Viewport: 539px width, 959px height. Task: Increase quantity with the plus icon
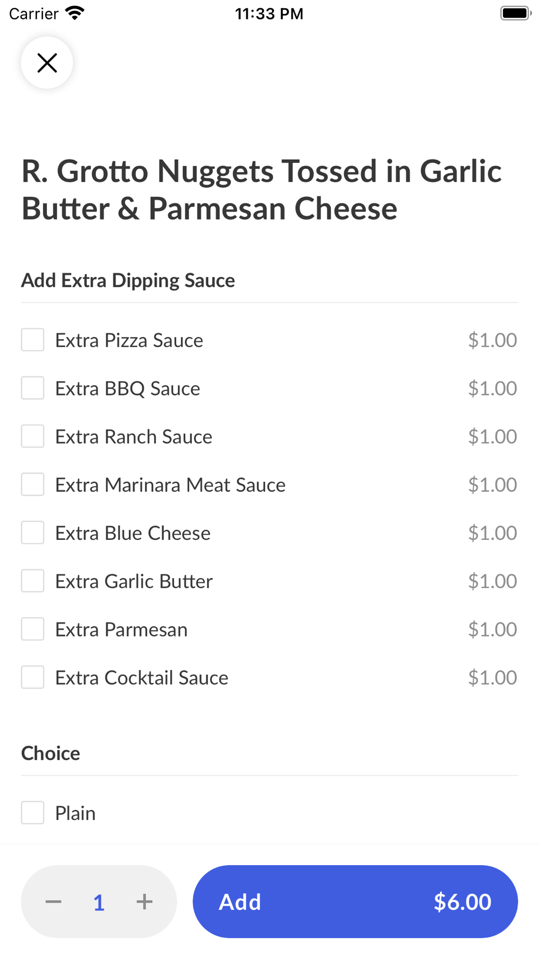pos(144,901)
